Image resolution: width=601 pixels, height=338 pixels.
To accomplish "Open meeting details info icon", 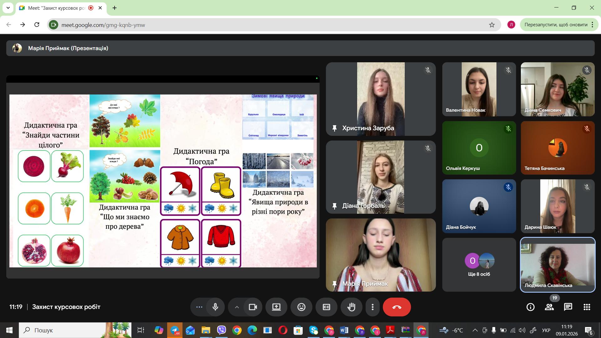I will point(530,307).
